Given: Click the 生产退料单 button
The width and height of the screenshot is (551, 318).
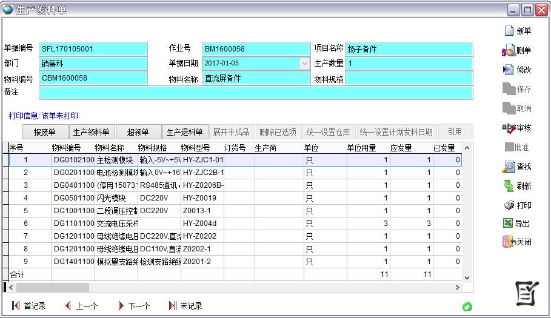Looking at the screenshot, I should pyautogui.click(x=184, y=132).
